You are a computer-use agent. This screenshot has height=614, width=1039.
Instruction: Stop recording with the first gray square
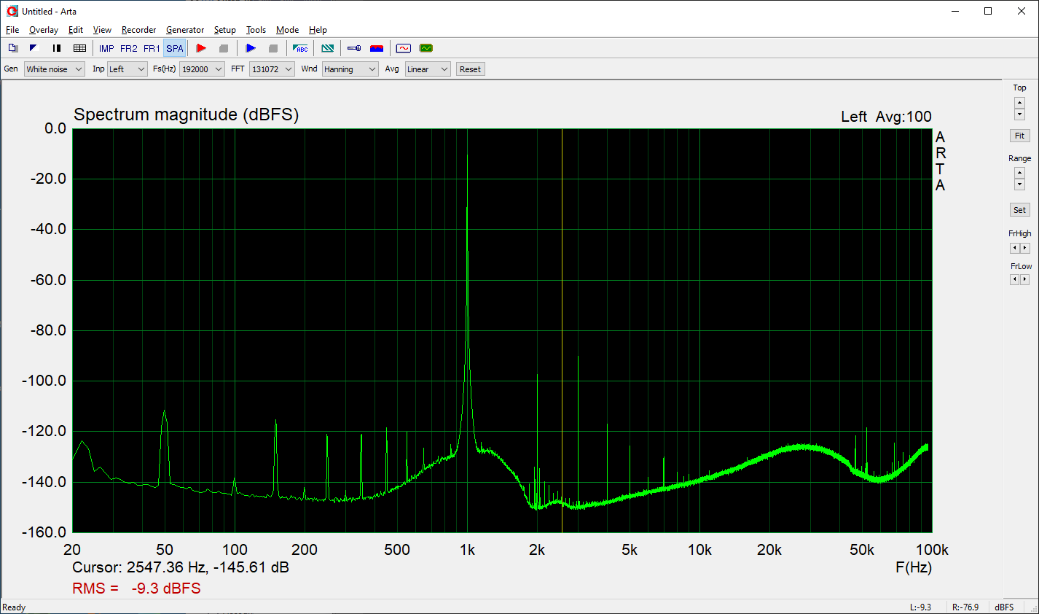pyautogui.click(x=224, y=48)
